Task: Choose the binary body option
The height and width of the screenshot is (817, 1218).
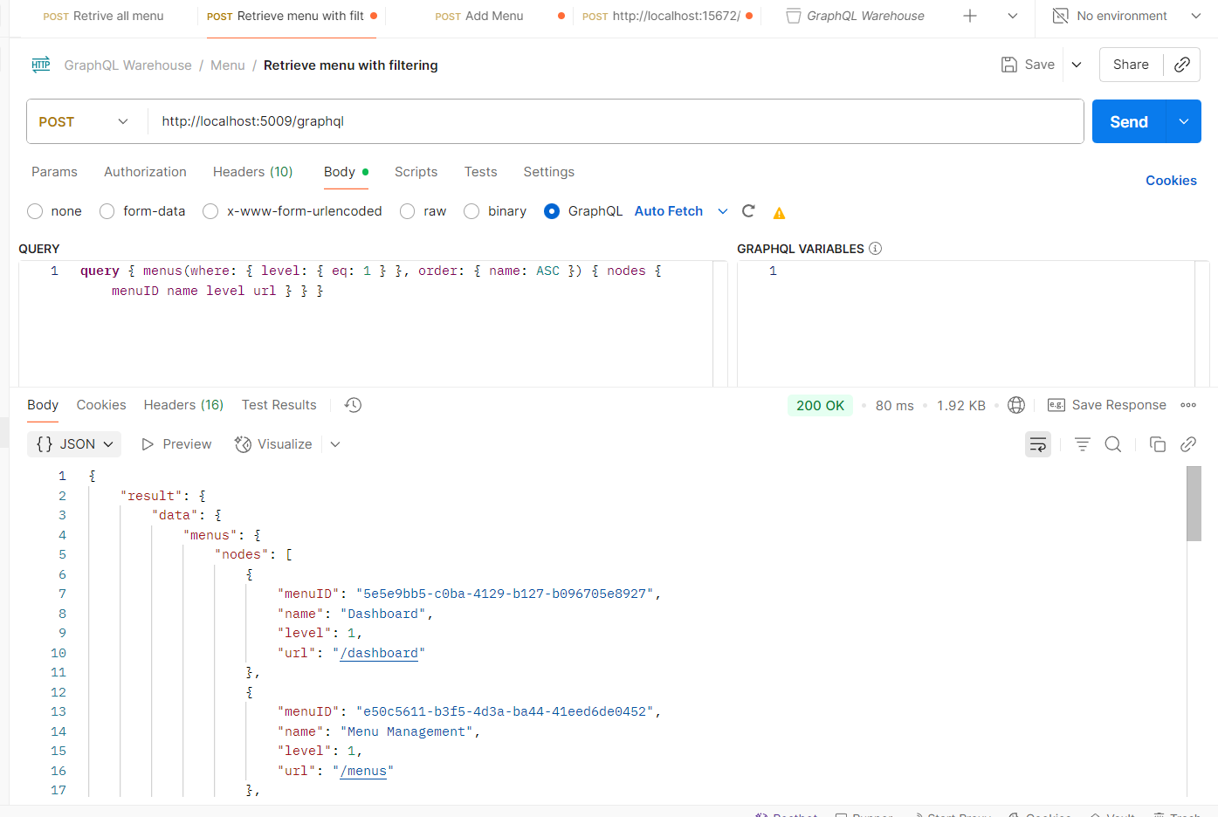Action: click(x=471, y=211)
